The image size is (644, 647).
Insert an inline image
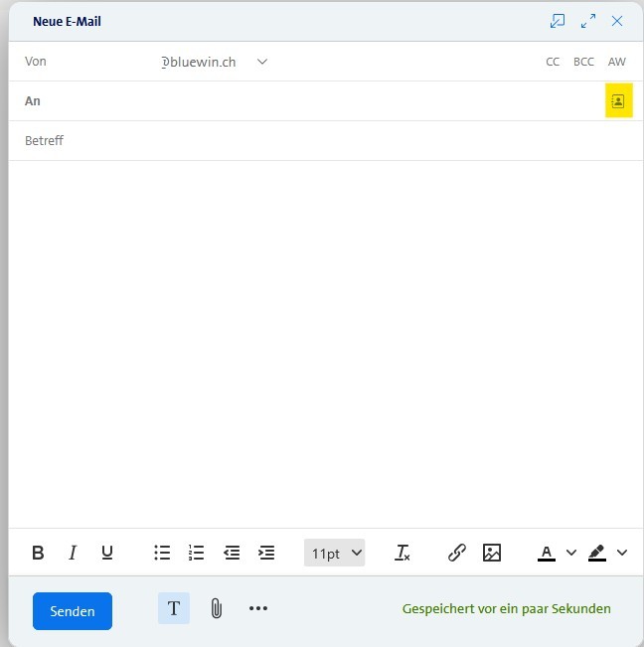(x=492, y=553)
